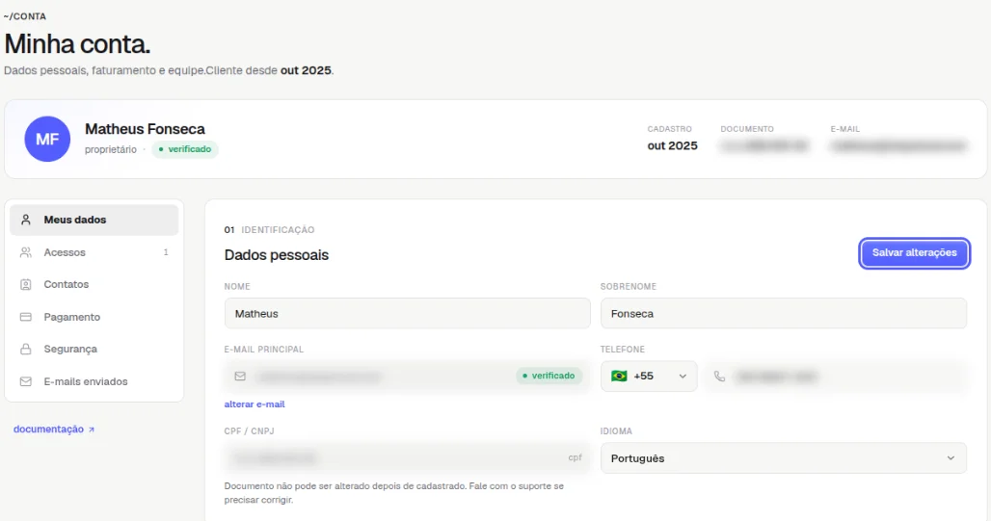The image size is (991, 521).
Task: Click the external arrow icon next to documentação
Action: [x=91, y=430]
